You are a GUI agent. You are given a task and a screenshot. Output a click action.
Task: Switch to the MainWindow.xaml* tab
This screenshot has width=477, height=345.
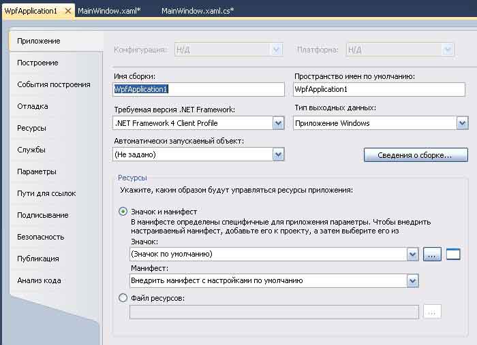(x=109, y=11)
